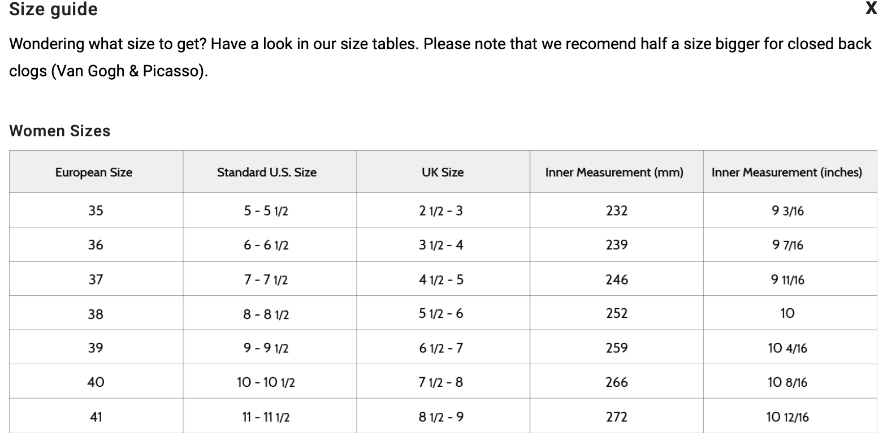
Task: Click the 232 mm measurement cell
Action: tap(616, 210)
